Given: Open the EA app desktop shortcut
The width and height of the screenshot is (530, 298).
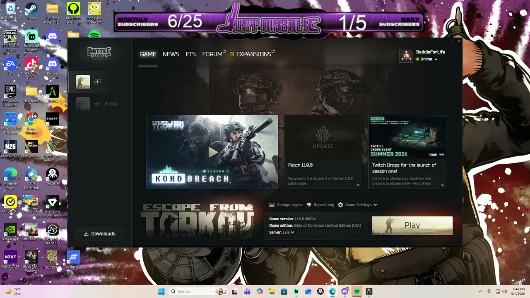Looking at the screenshot, I should coord(10,66).
